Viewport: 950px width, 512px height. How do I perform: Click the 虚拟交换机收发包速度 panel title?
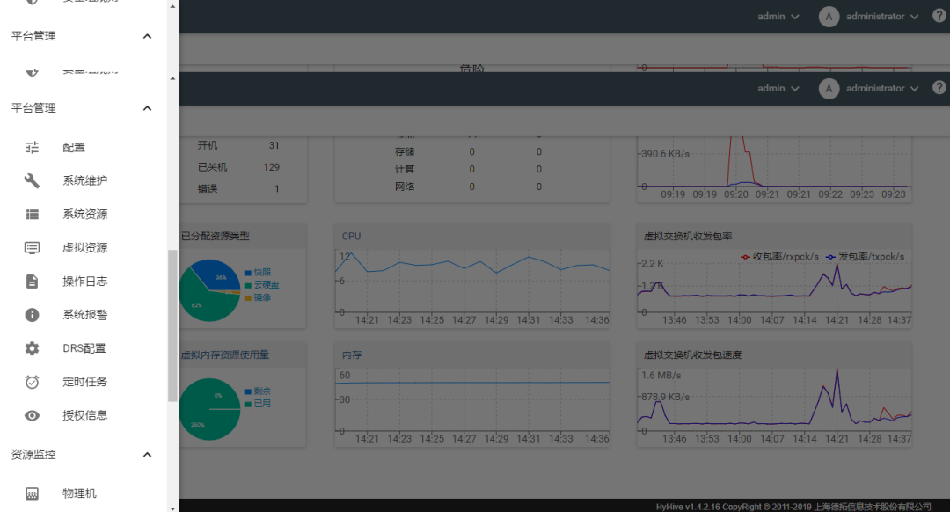[692, 355]
